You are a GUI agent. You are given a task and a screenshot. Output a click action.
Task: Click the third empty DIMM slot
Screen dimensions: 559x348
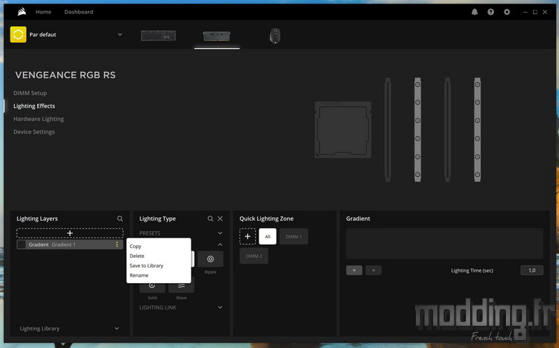(x=447, y=130)
